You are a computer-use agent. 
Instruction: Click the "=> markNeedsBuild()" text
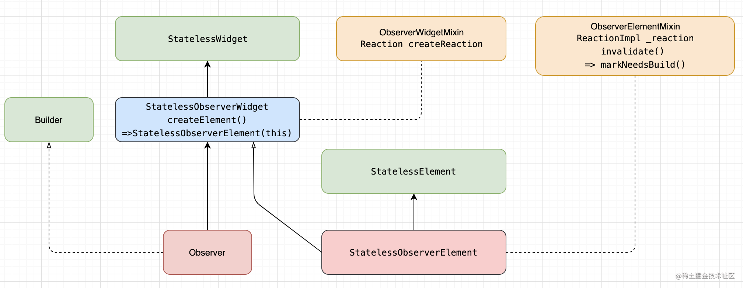pyautogui.click(x=635, y=65)
